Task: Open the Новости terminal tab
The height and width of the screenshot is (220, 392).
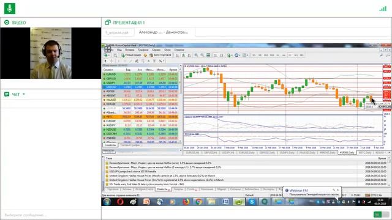Action: point(164,189)
